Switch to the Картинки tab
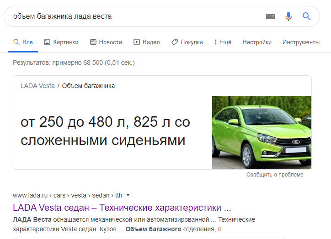The height and width of the screenshot is (239, 331). (61, 42)
